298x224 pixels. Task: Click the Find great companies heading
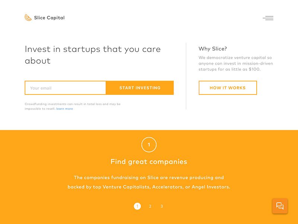tap(149, 161)
